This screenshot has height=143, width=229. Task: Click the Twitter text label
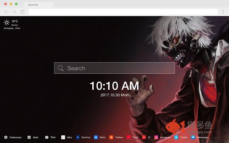[x=184, y=137]
